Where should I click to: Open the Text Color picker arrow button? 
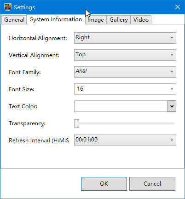click(172, 106)
